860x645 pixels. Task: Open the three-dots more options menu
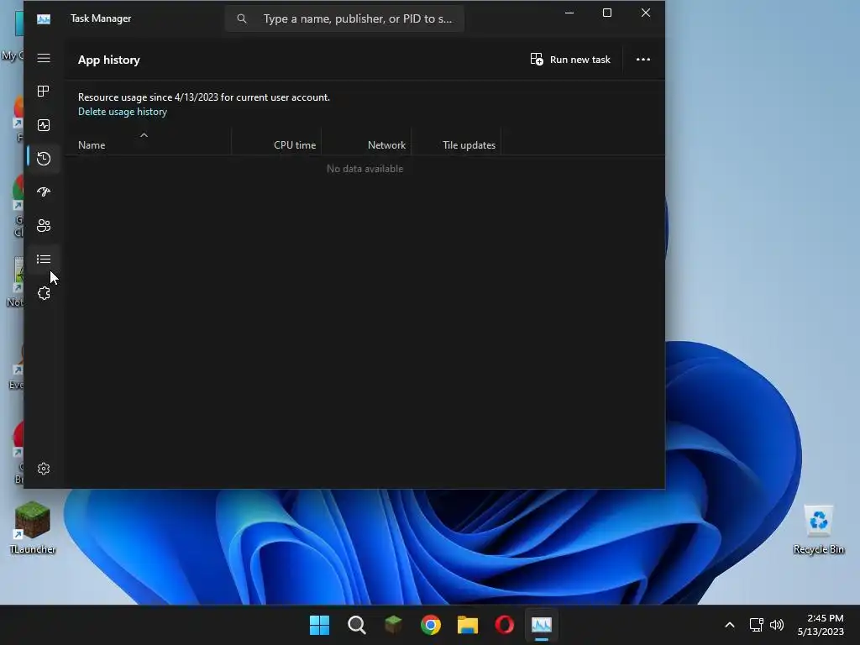[x=642, y=60]
